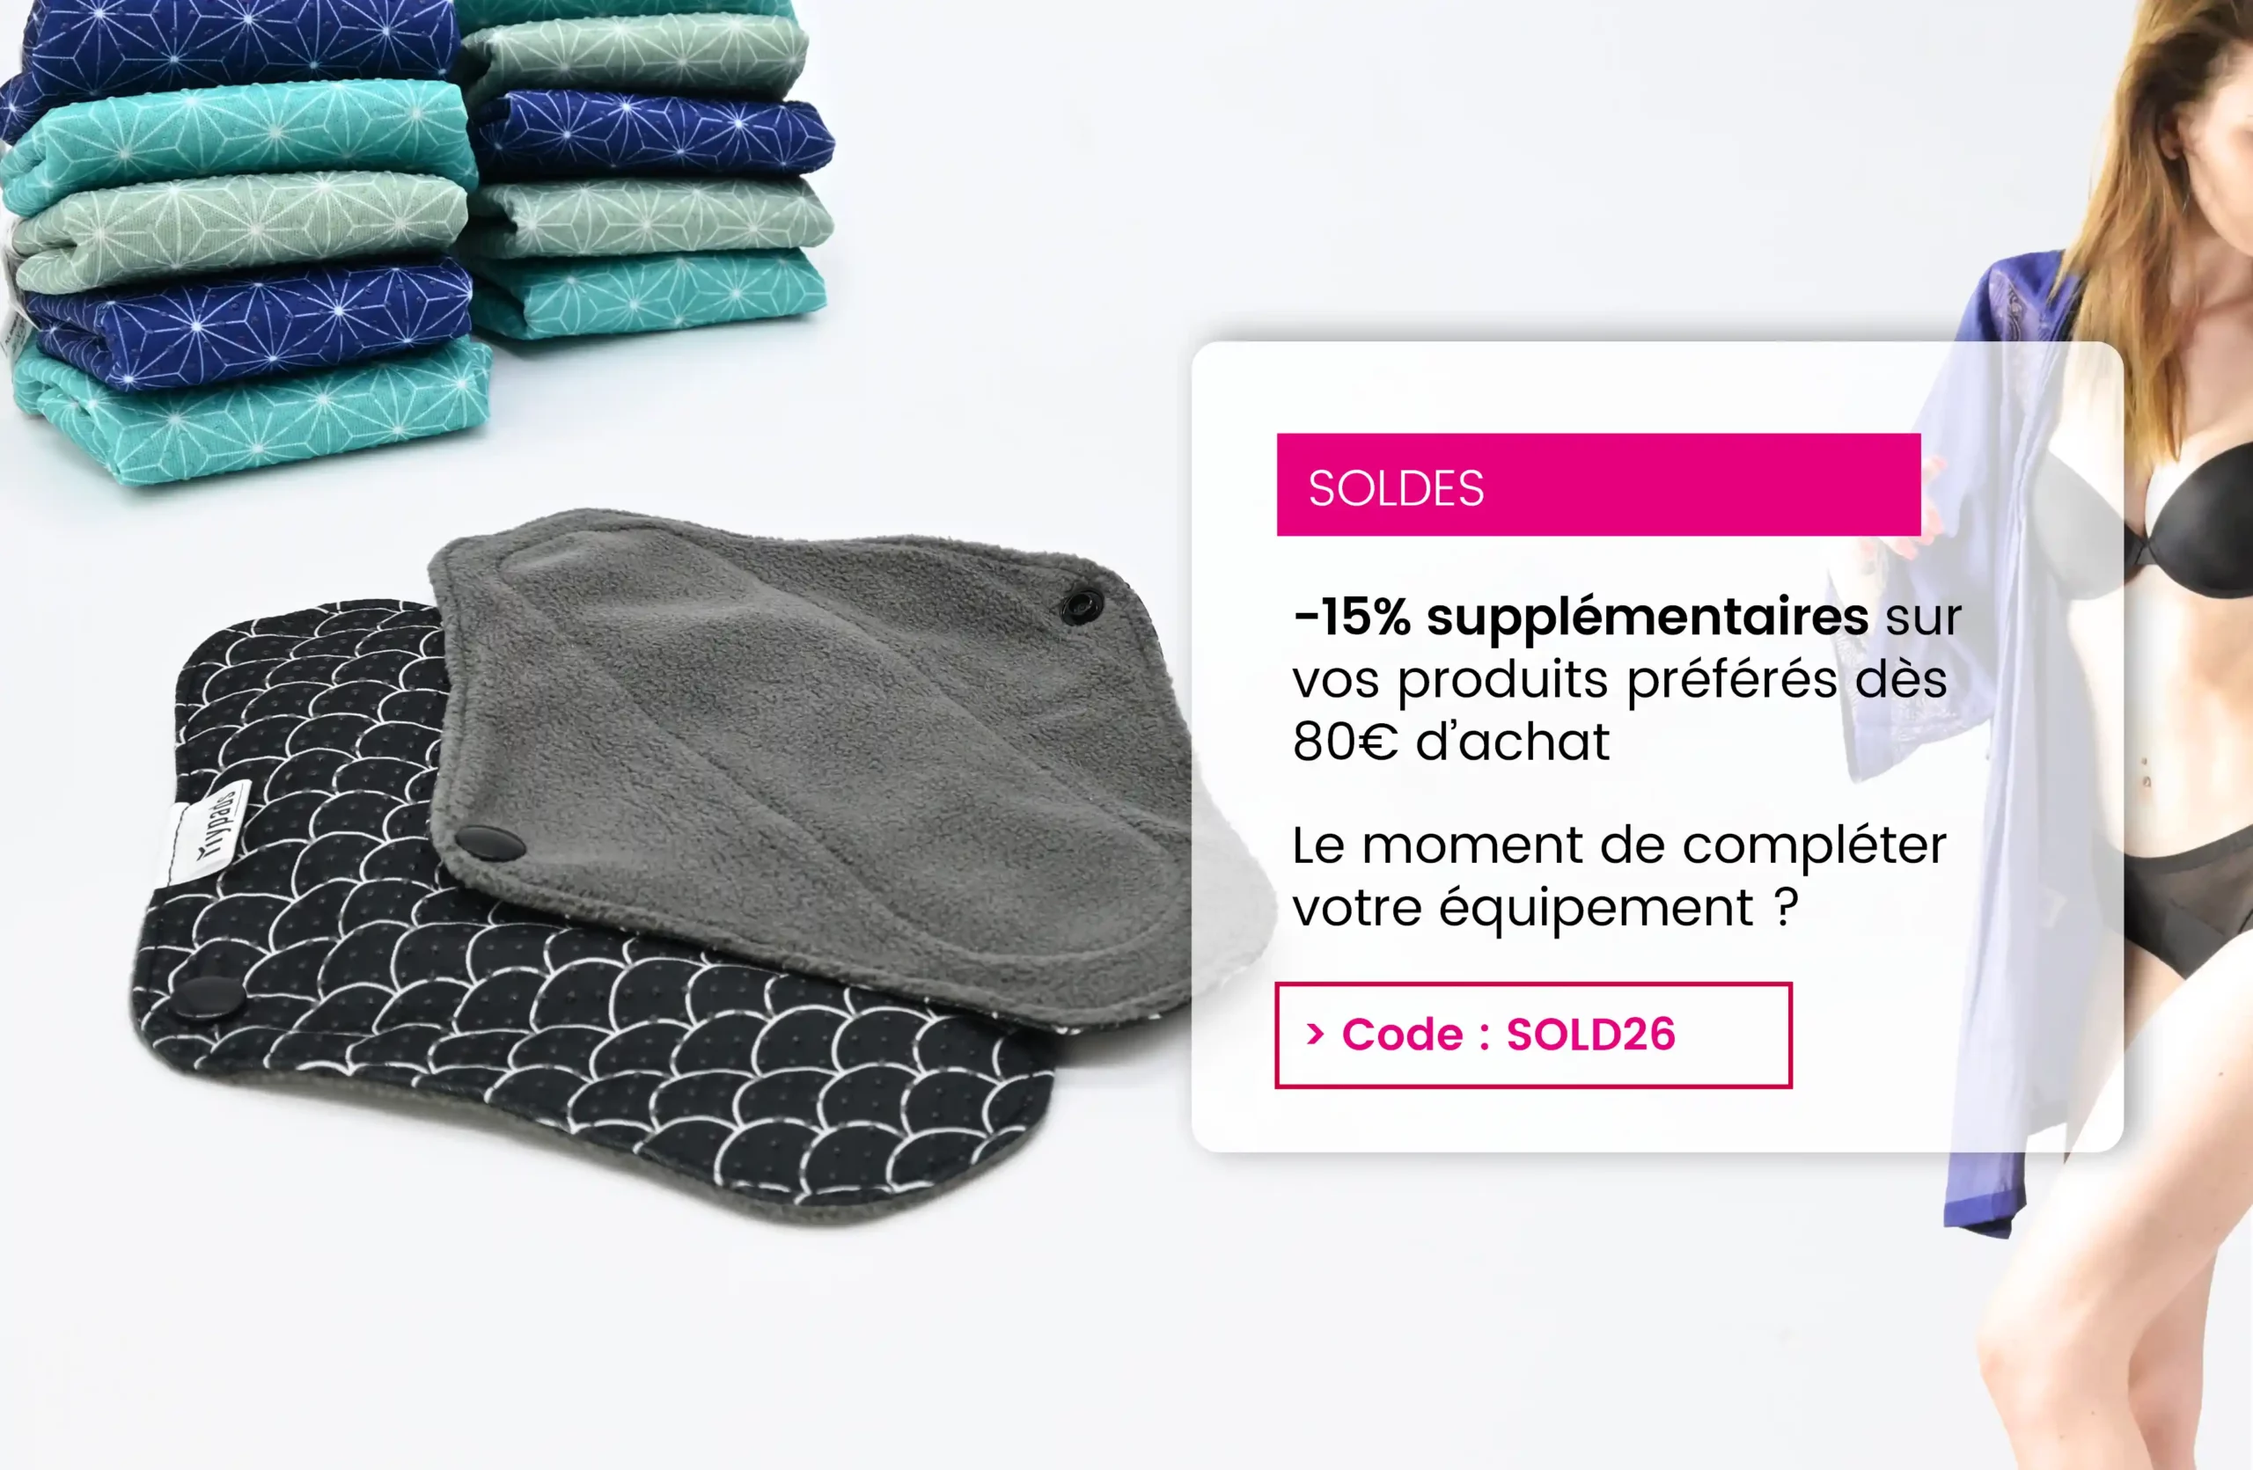2253x1470 pixels.
Task: Click the -15% supplémentaires bold text
Action: click(x=1581, y=616)
